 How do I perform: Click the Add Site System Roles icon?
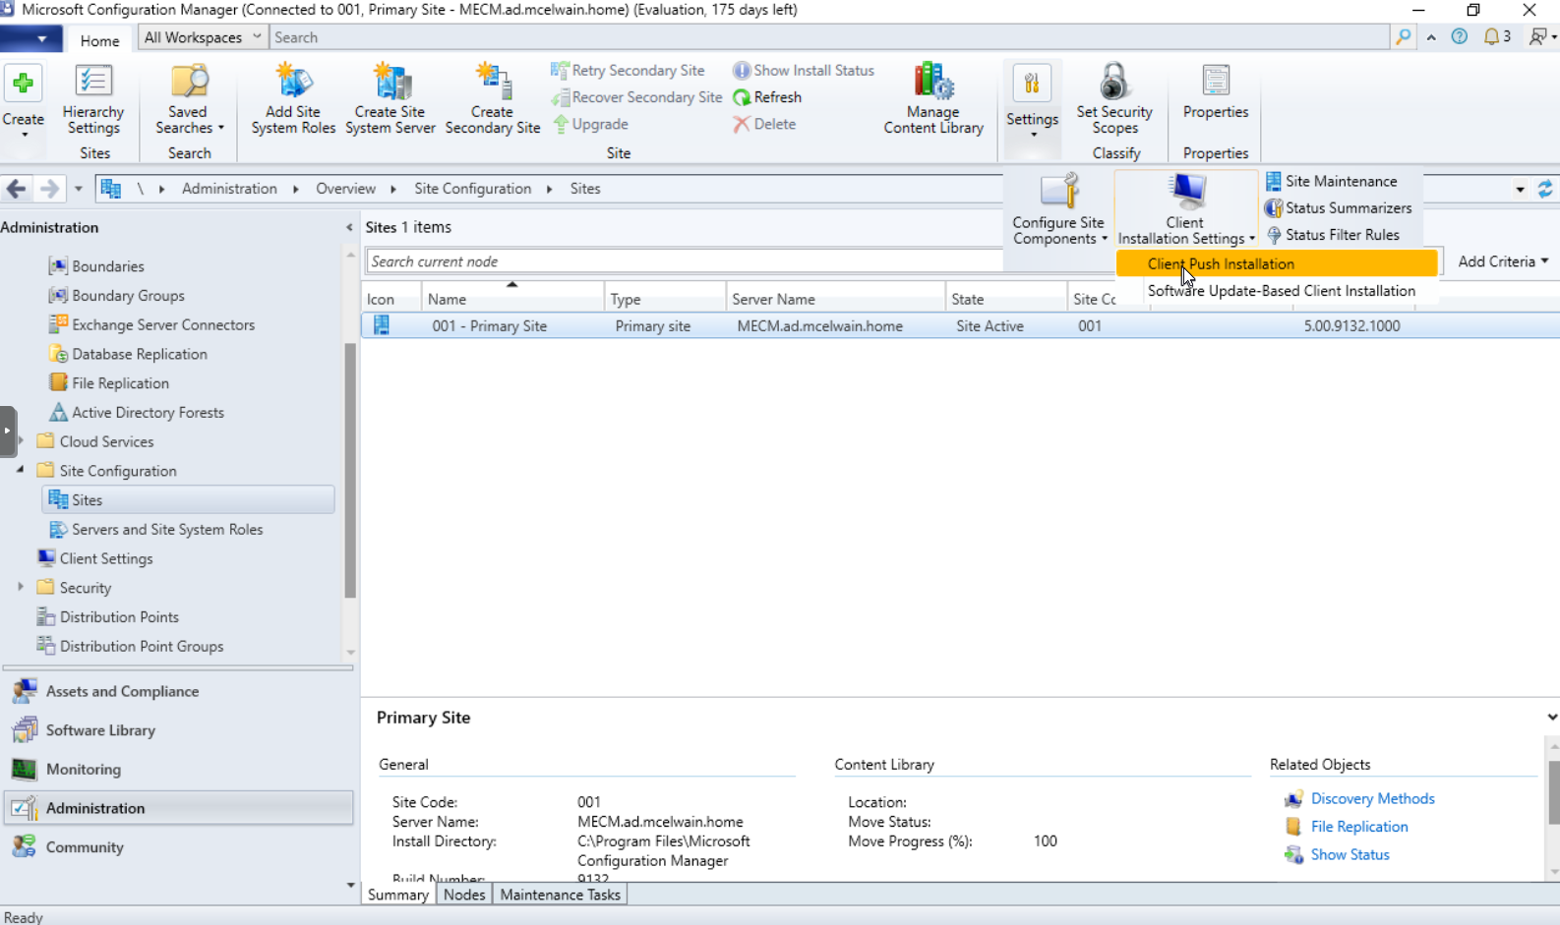coord(293,85)
